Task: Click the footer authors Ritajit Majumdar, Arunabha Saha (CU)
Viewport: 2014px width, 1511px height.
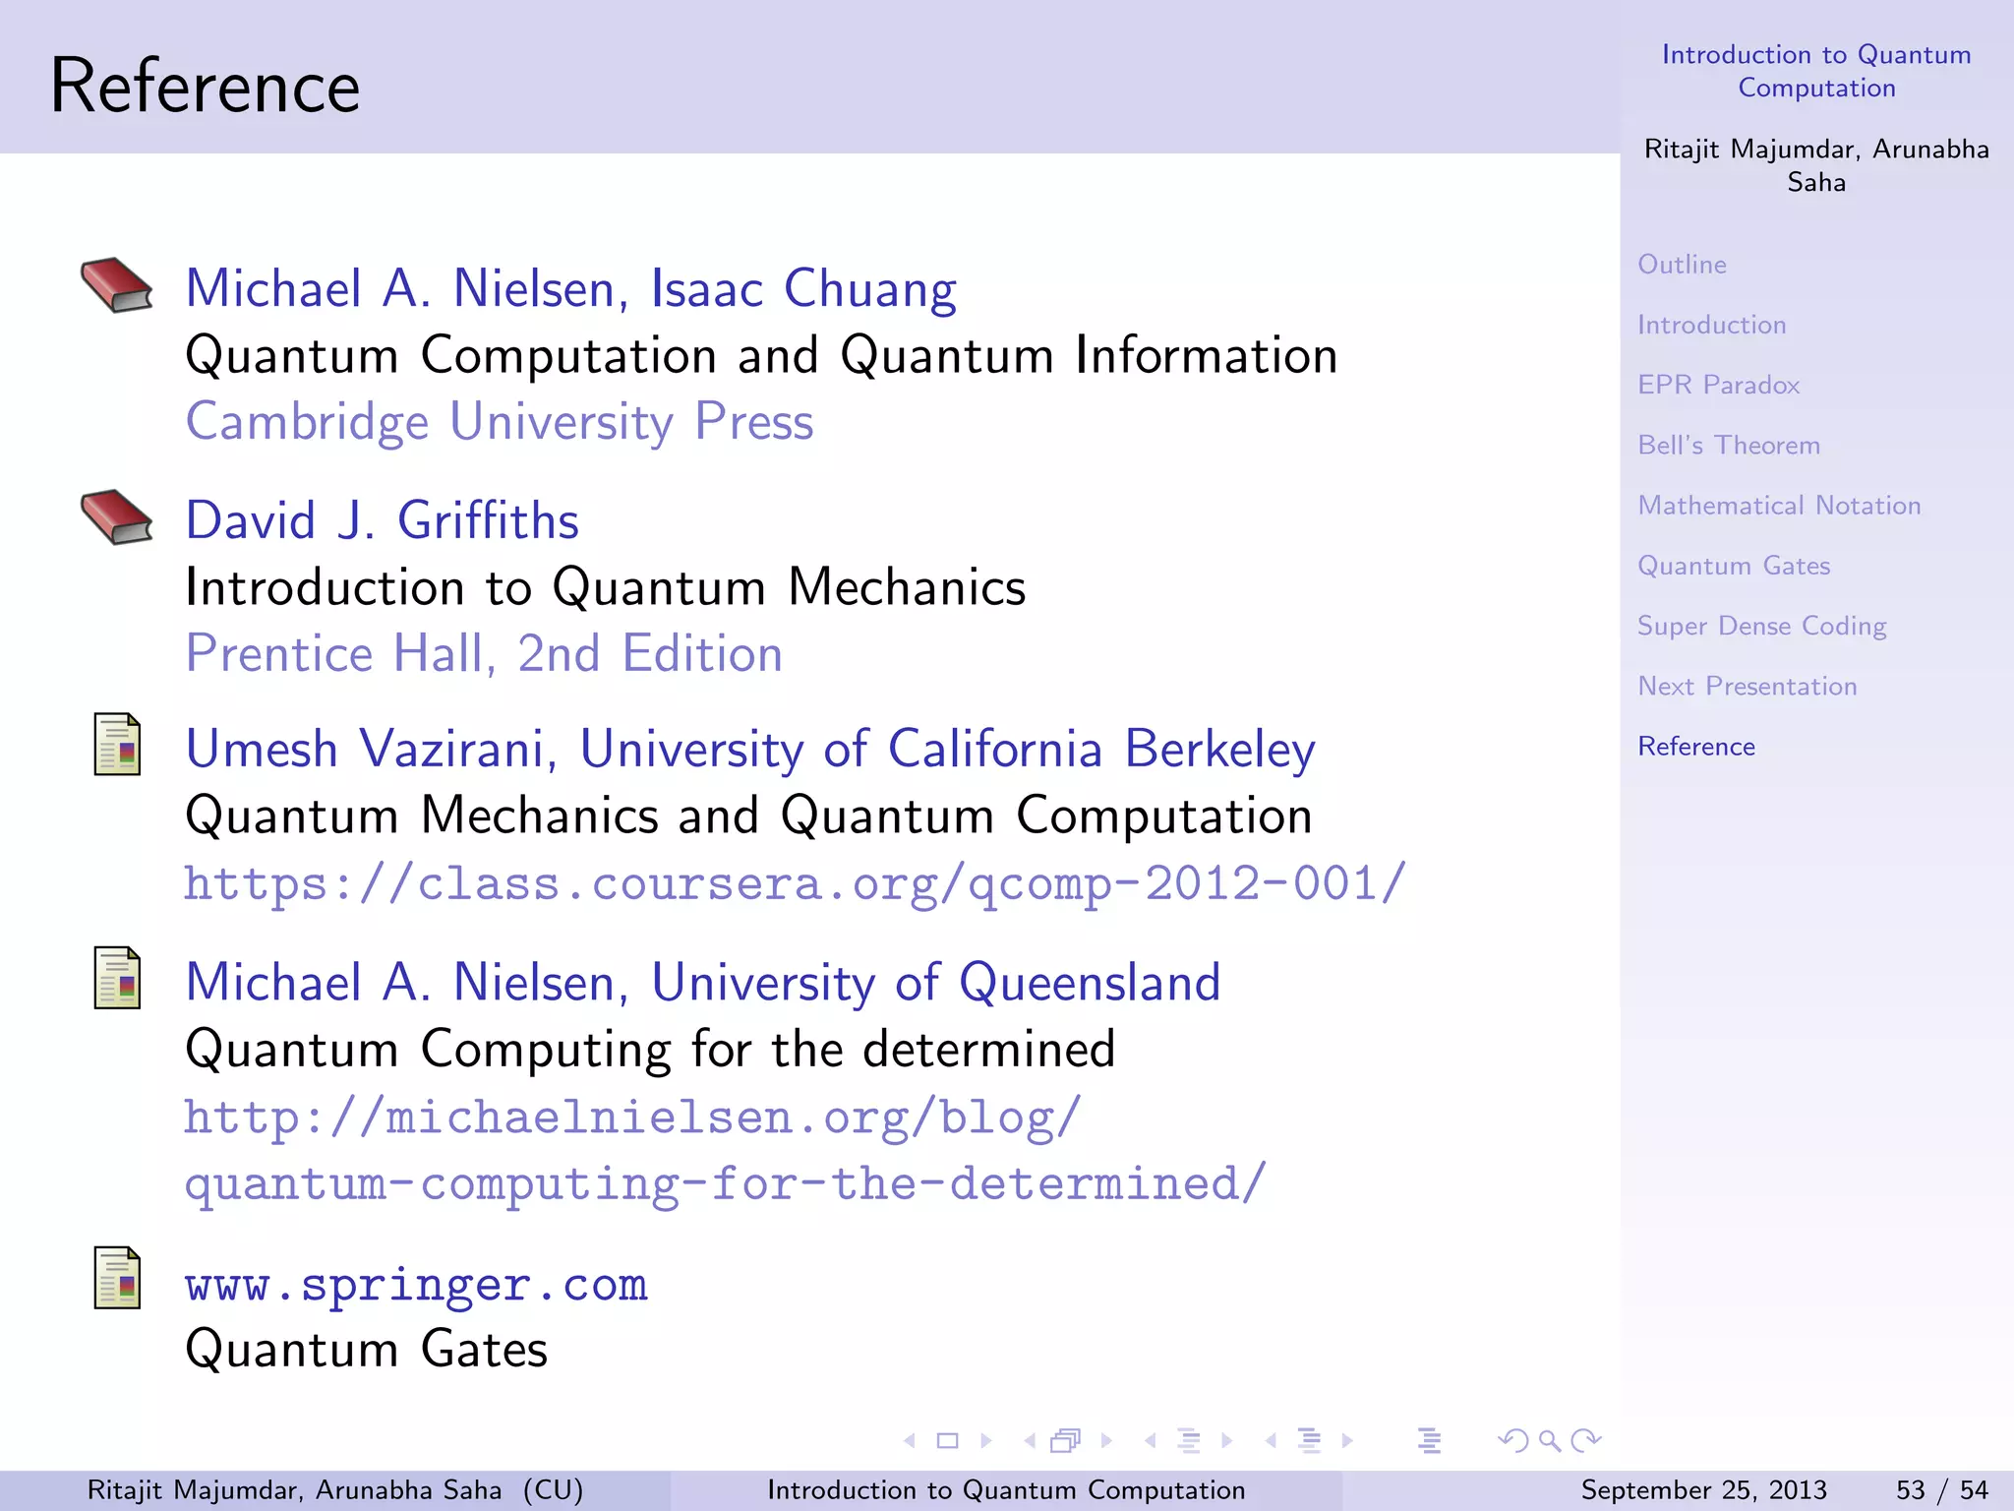Action: point(335,1490)
